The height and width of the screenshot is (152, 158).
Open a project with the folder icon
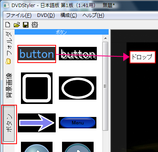17,24
